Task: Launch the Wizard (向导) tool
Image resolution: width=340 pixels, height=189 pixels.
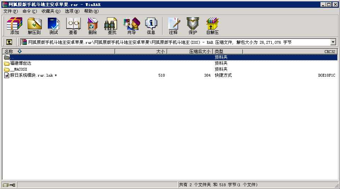Action: pyautogui.click(x=132, y=26)
